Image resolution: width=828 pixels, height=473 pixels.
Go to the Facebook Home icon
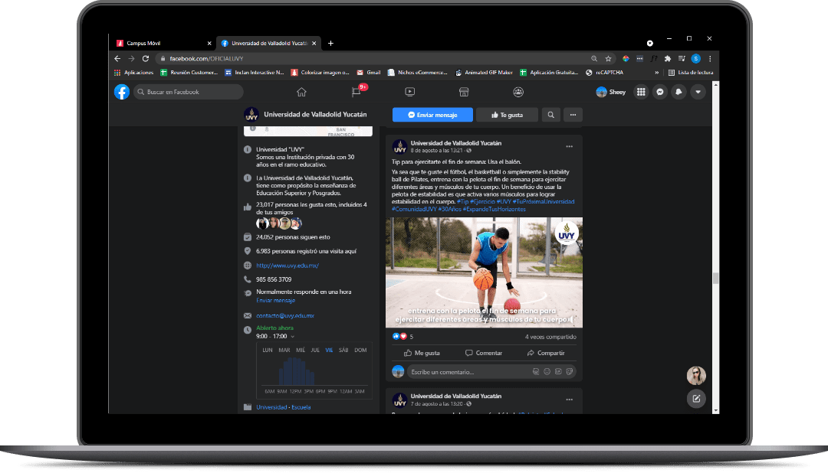[301, 92]
